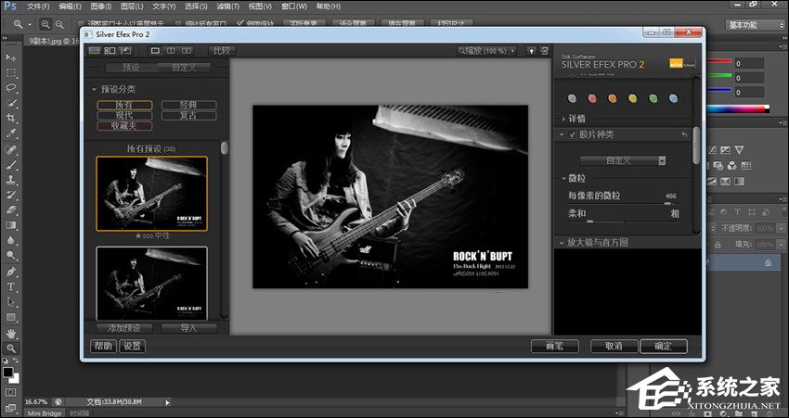The image size is (789, 418).
Task: Click the light bulb background color icon
Action: coord(530,51)
